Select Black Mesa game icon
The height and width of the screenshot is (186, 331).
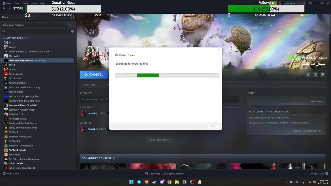pyautogui.click(x=6, y=154)
